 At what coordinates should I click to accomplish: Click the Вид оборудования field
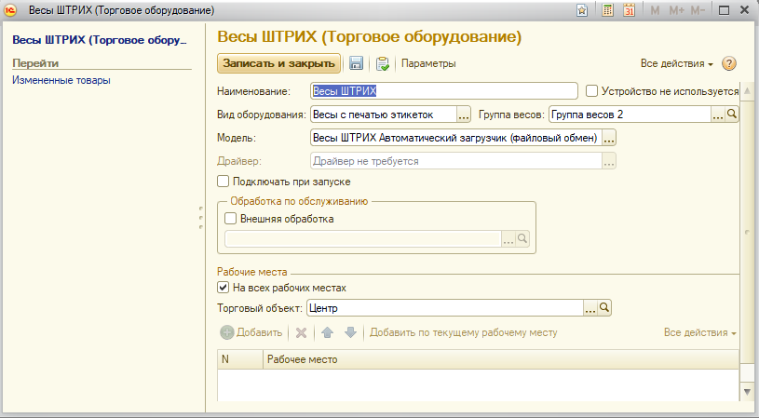[x=384, y=115]
